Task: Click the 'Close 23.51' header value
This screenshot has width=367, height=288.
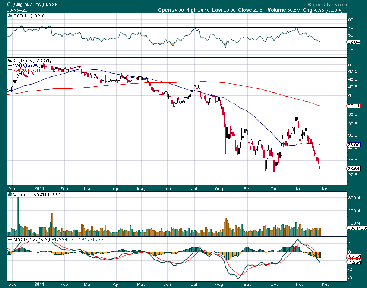Action: click(x=251, y=10)
